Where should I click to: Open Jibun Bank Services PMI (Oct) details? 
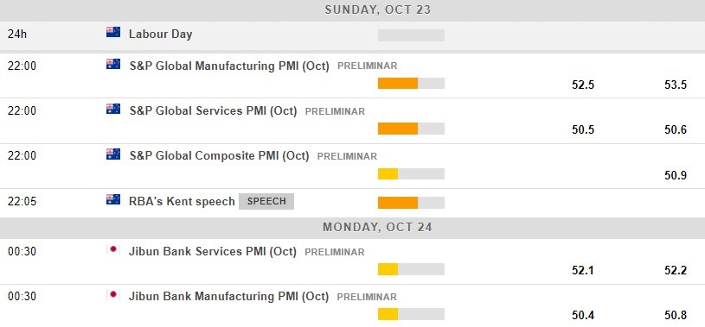213,252
